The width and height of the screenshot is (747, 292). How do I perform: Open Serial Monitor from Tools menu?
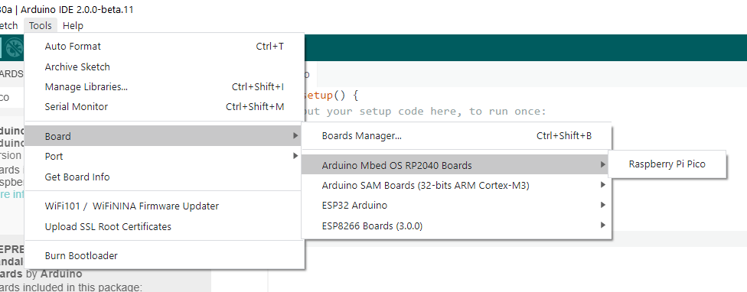(x=165, y=107)
